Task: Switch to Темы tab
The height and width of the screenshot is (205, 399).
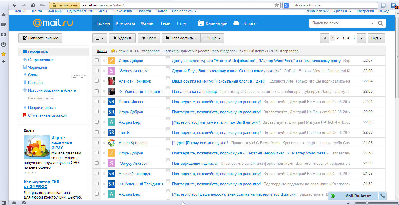Action: [166, 23]
